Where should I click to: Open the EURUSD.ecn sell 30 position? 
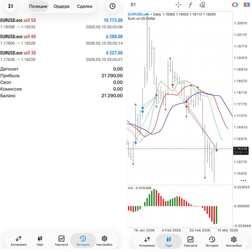point(61,56)
